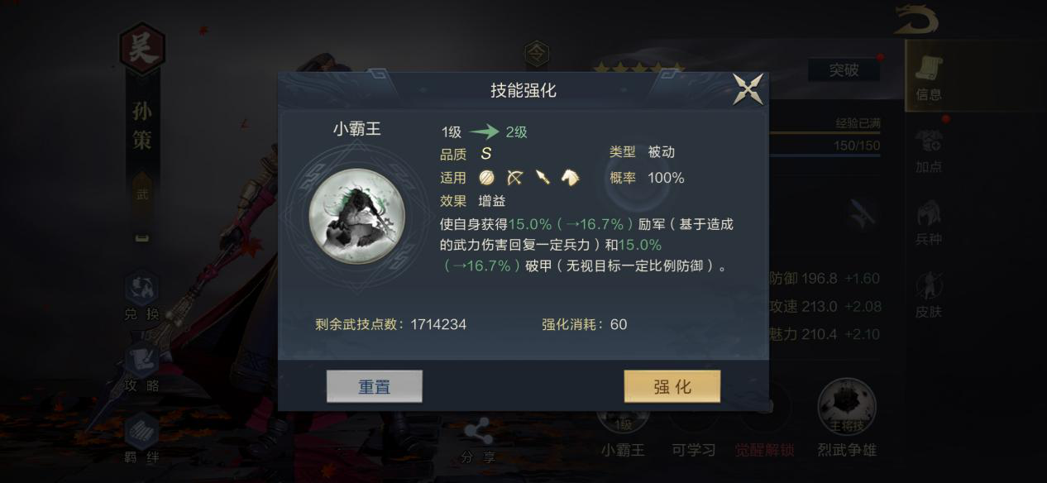Close the 技能强化 dialog with crossed swords
The height and width of the screenshot is (483, 1047).
click(748, 89)
